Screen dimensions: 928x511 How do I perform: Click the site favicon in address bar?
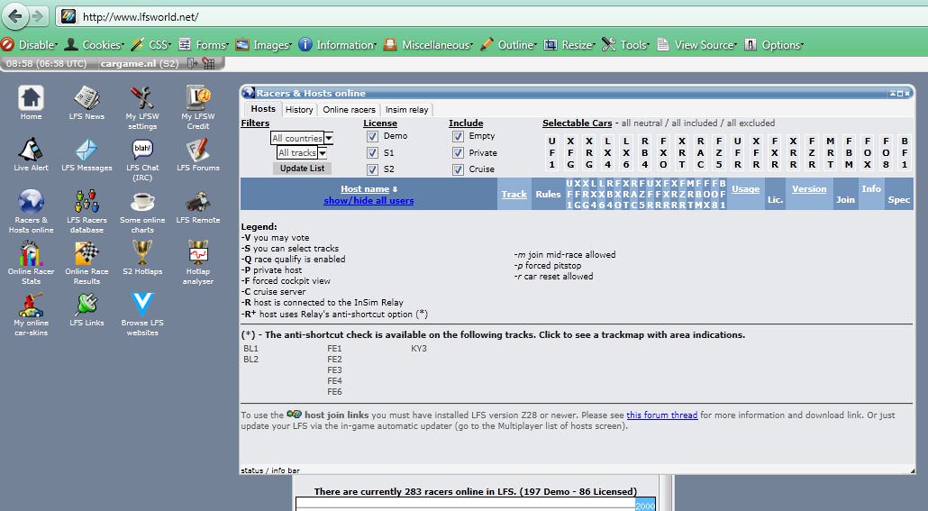(68, 16)
